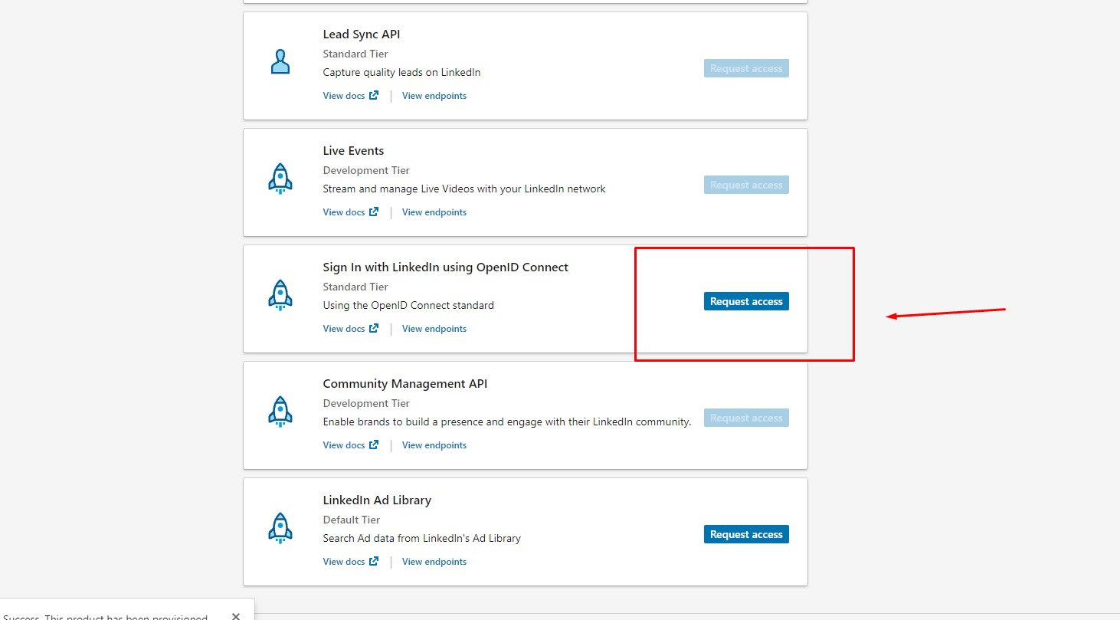Click the Lead Sync API person icon
This screenshot has width=1120, height=620.
pyautogui.click(x=280, y=62)
